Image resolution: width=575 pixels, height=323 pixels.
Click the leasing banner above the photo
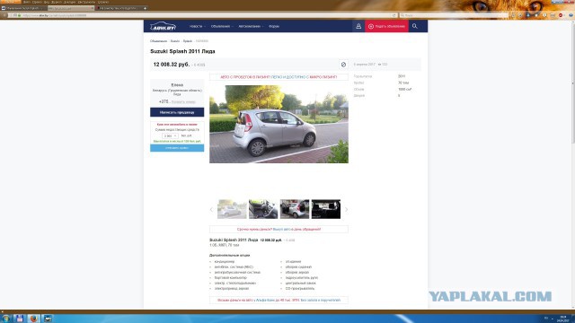(x=279, y=77)
